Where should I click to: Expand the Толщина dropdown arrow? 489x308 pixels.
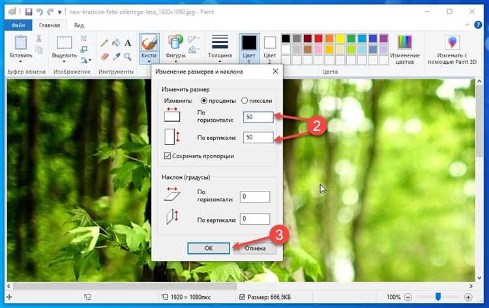click(x=220, y=61)
